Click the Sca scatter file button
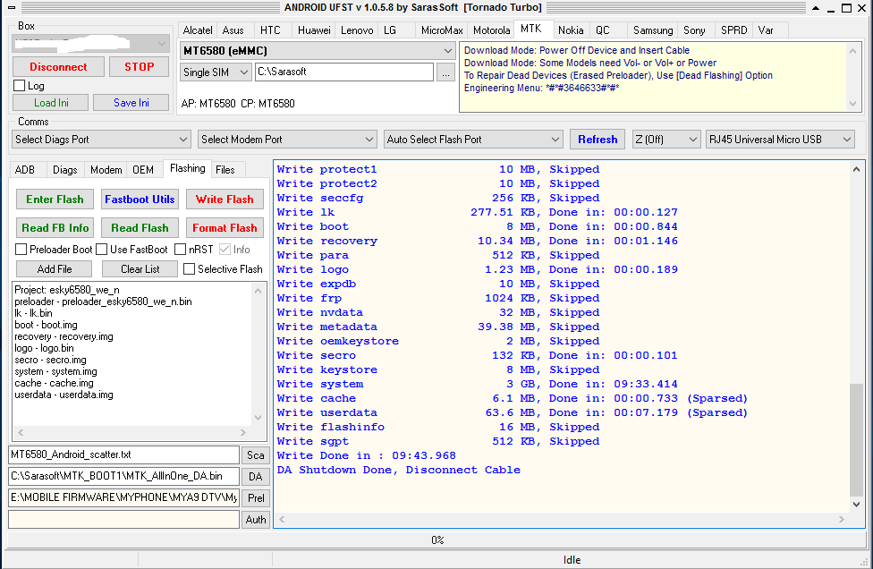The height and width of the screenshot is (569, 873). click(x=256, y=454)
